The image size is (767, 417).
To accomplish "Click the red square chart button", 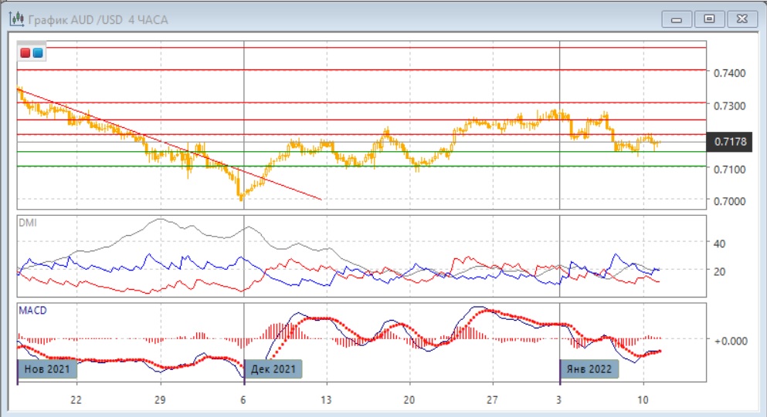I will point(25,53).
